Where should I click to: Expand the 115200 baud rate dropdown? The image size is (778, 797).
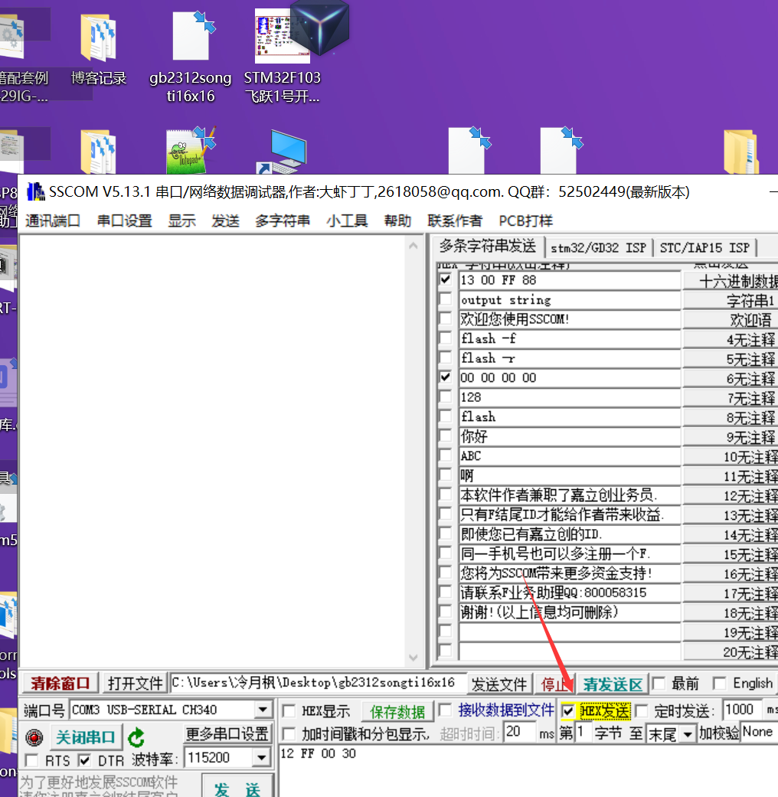(x=261, y=758)
